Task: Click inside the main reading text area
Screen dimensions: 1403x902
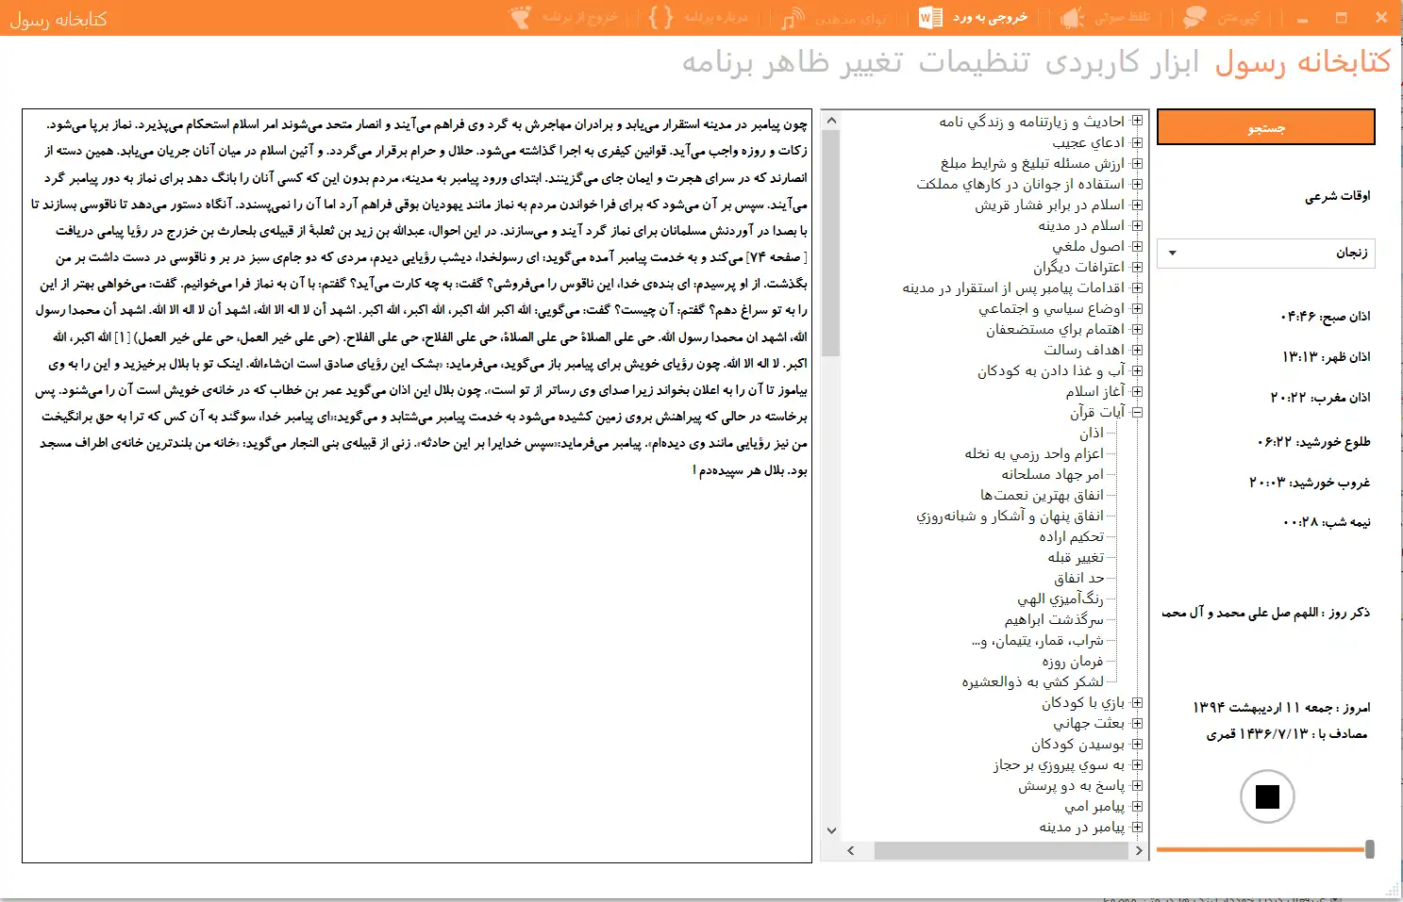Action: [x=416, y=485]
